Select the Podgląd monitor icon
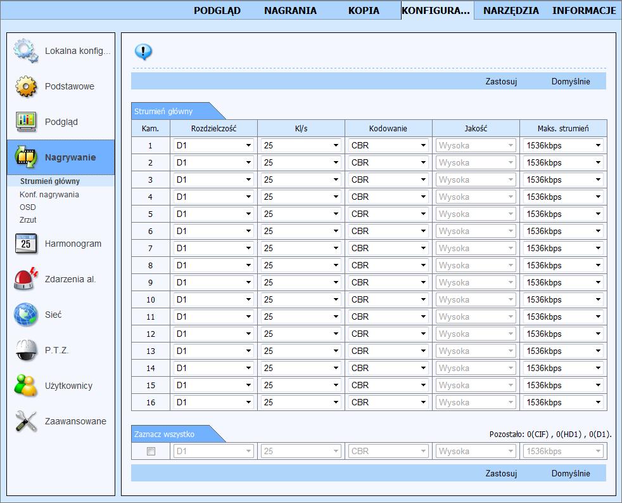 click(x=26, y=122)
